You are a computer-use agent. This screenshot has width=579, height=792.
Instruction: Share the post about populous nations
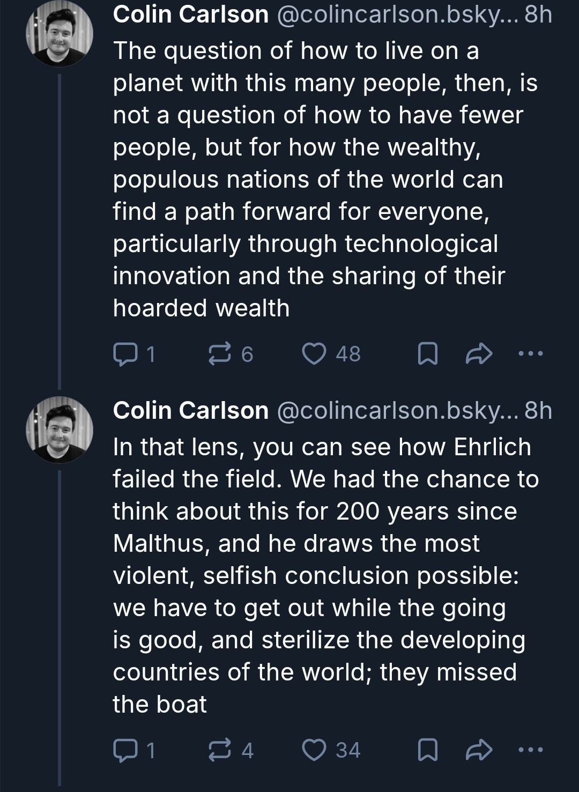click(479, 354)
